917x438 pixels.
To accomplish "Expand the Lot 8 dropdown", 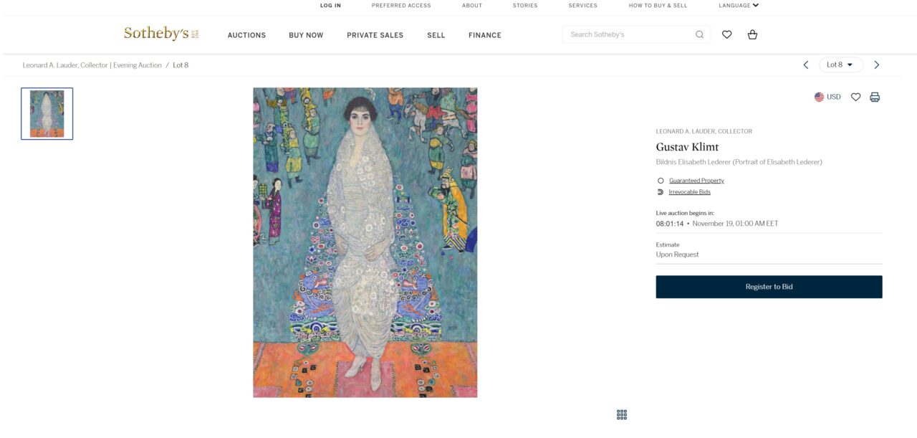I will 840,65.
